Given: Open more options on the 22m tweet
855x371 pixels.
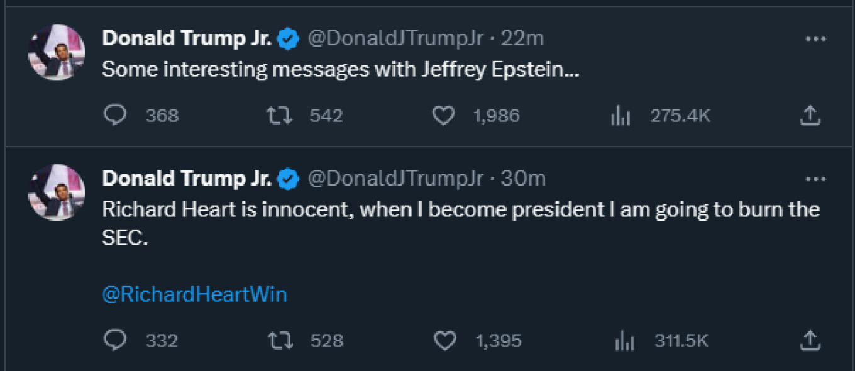Looking at the screenshot, I should pyautogui.click(x=815, y=39).
